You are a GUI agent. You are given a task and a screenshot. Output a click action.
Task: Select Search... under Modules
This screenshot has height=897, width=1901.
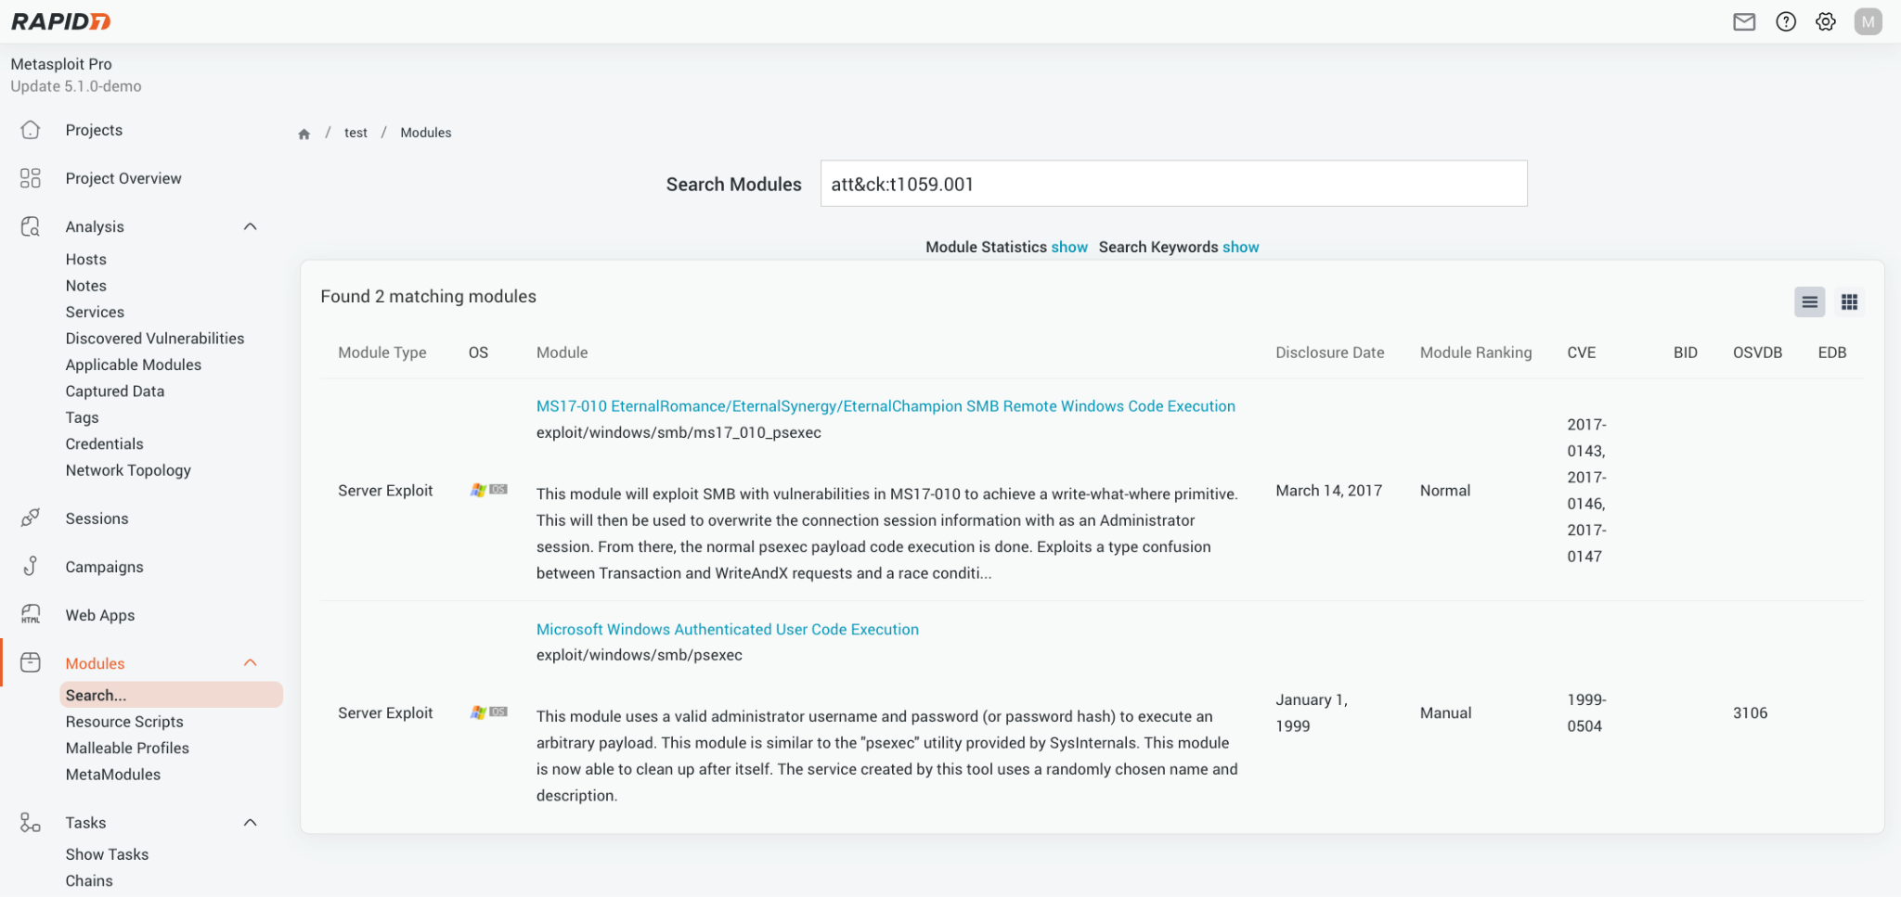(x=171, y=695)
